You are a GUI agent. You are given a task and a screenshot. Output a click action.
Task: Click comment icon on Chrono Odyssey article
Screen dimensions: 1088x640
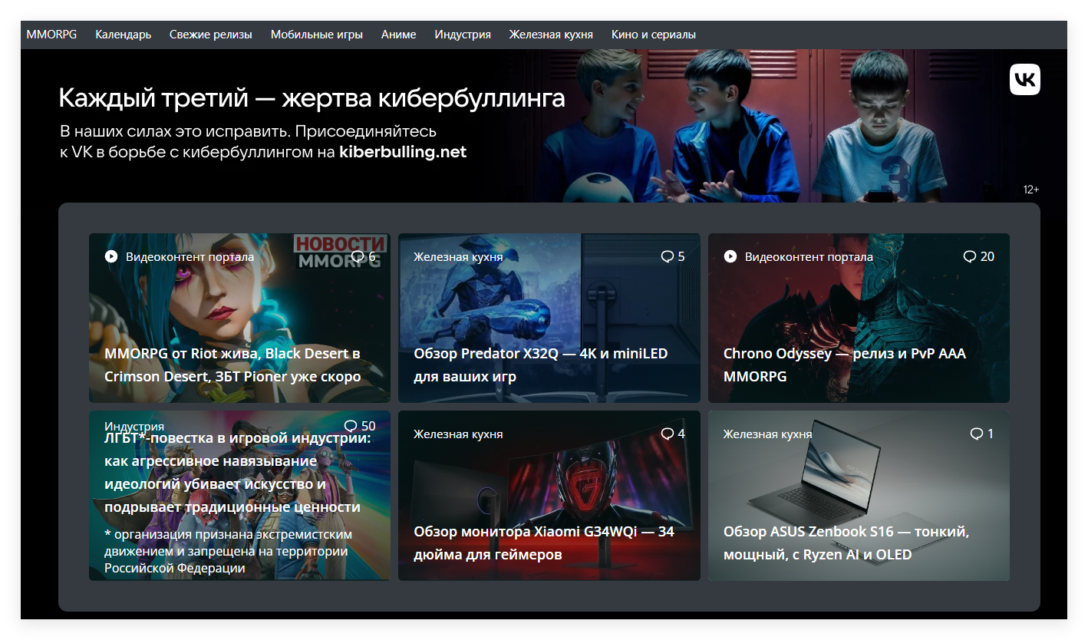(970, 256)
